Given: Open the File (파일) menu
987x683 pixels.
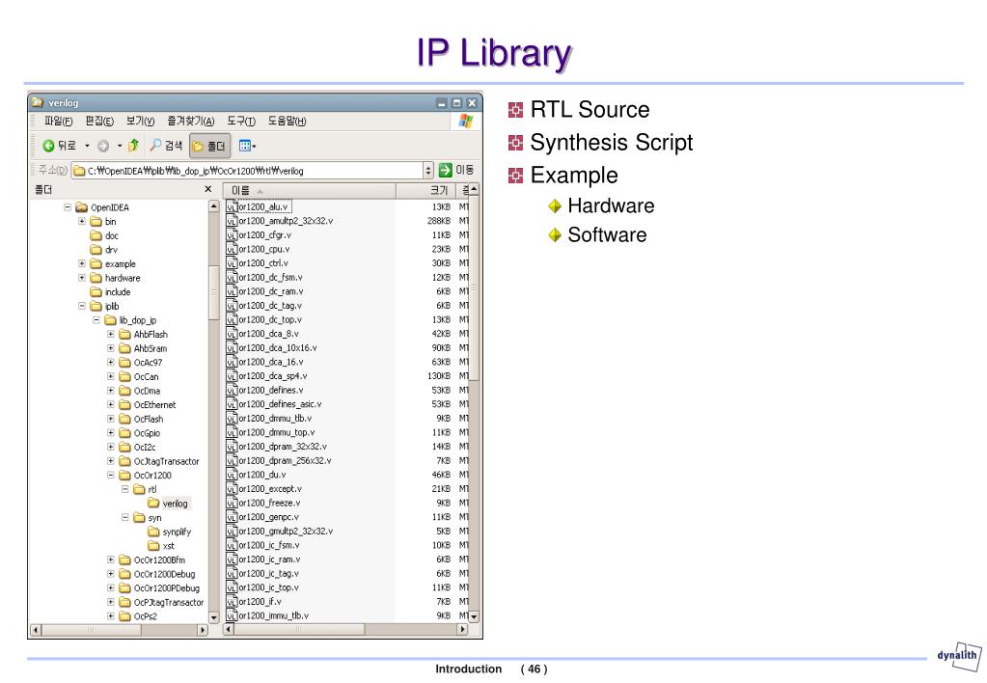Looking at the screenshot, I should pos(58,121).
